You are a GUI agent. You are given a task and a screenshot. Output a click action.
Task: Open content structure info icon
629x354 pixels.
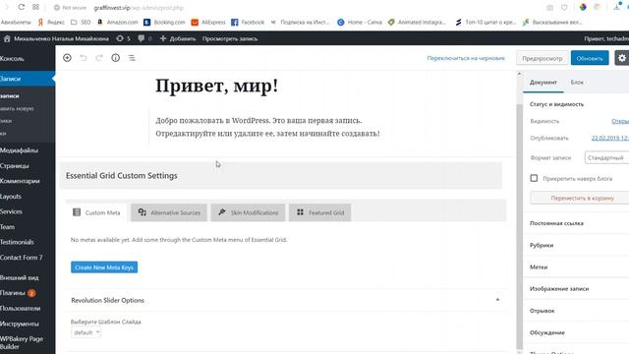coord(116,58)
